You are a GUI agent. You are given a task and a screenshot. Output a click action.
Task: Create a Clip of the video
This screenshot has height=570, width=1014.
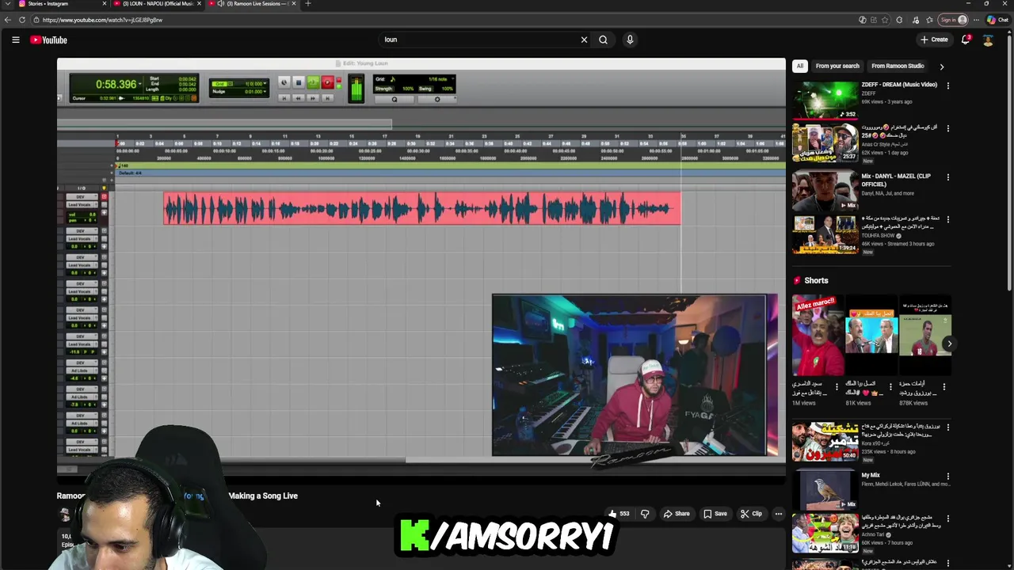pyautogui.click(x=751, y=514)
